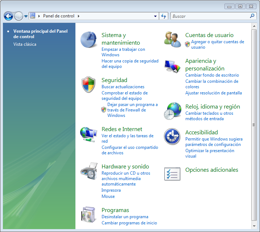The height and width of the screenshot is (232, 260).
Task: Click Optimizar la presentación visual
Action: click(x=210, y=153)
